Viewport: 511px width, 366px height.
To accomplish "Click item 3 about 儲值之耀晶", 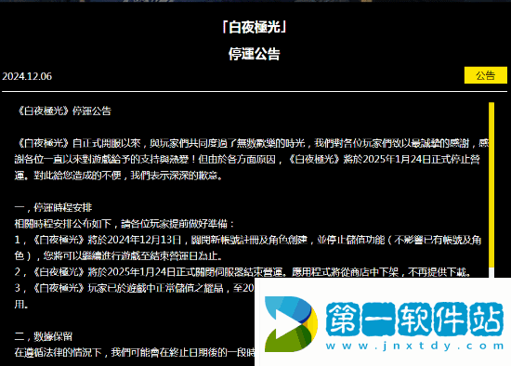I will coord(135,296).
